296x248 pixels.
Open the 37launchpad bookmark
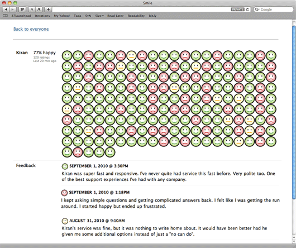(x=21, y=16)
